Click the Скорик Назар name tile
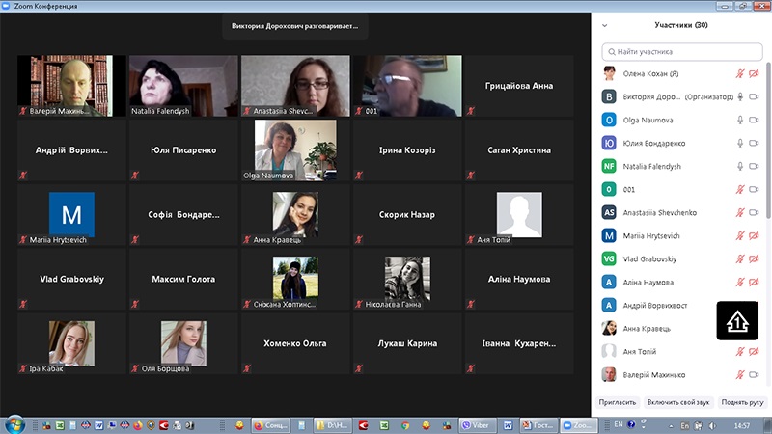Viewport: 772px width, 434px height. [x=407, y=214]
